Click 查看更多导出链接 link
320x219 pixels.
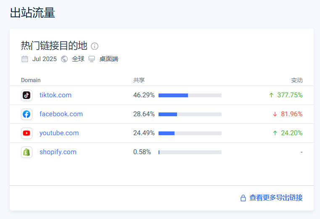276,198
